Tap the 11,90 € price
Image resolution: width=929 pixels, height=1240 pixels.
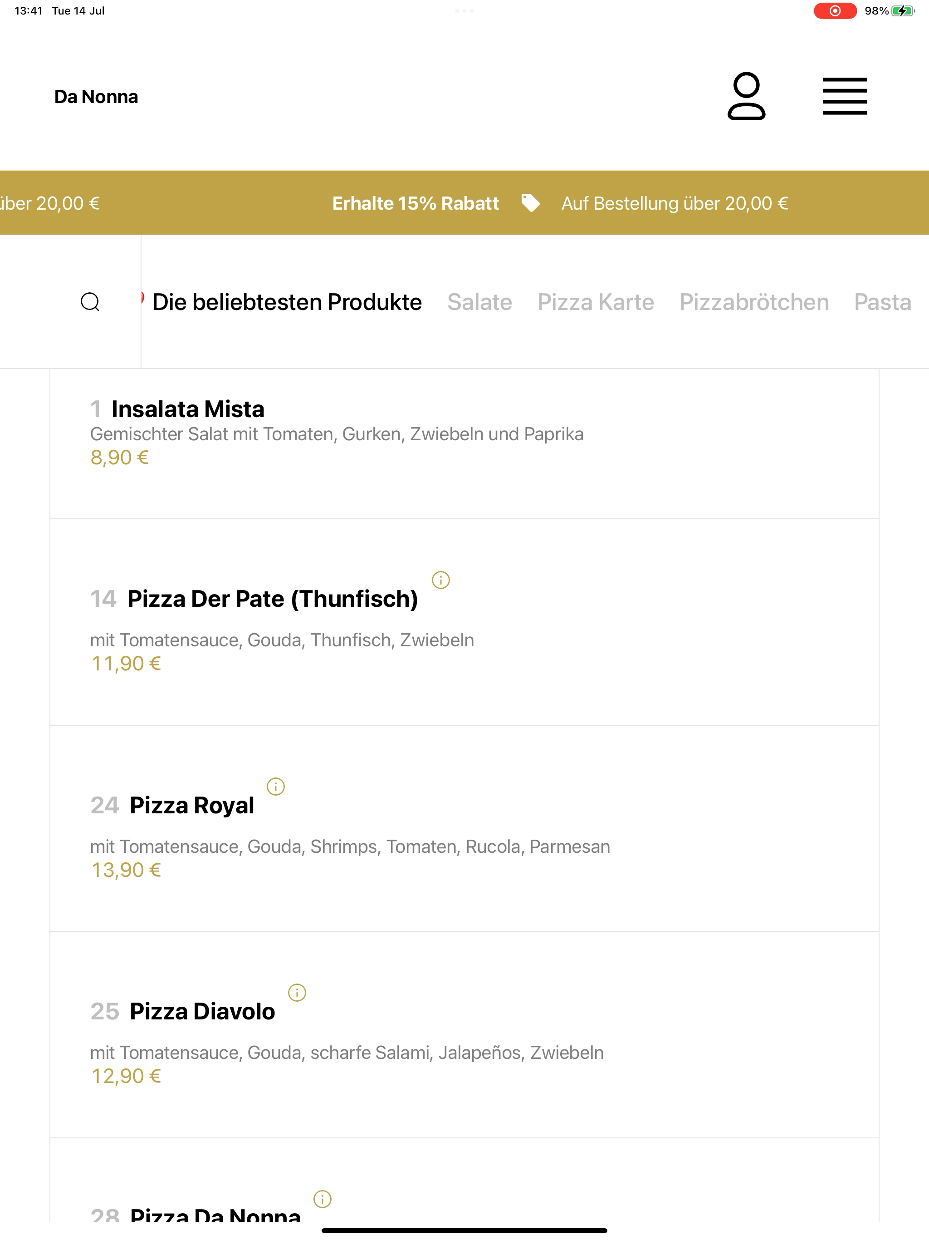point(126,664)
